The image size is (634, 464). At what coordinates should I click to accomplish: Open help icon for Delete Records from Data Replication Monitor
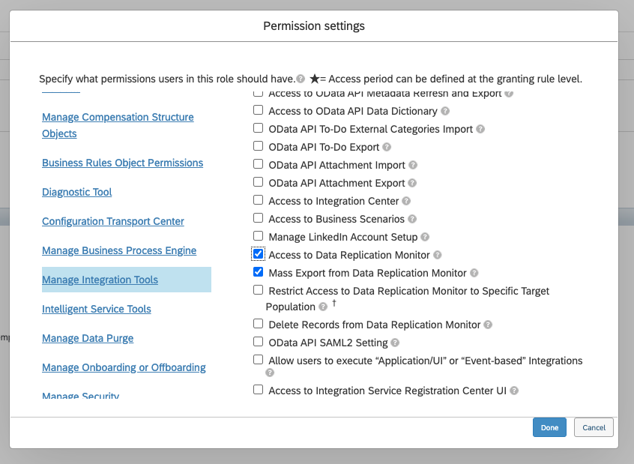coord(488,325)
